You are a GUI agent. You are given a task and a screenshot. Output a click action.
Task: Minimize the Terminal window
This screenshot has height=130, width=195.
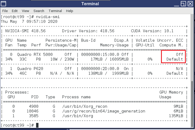pyautogui.click(x=177, y=4)
